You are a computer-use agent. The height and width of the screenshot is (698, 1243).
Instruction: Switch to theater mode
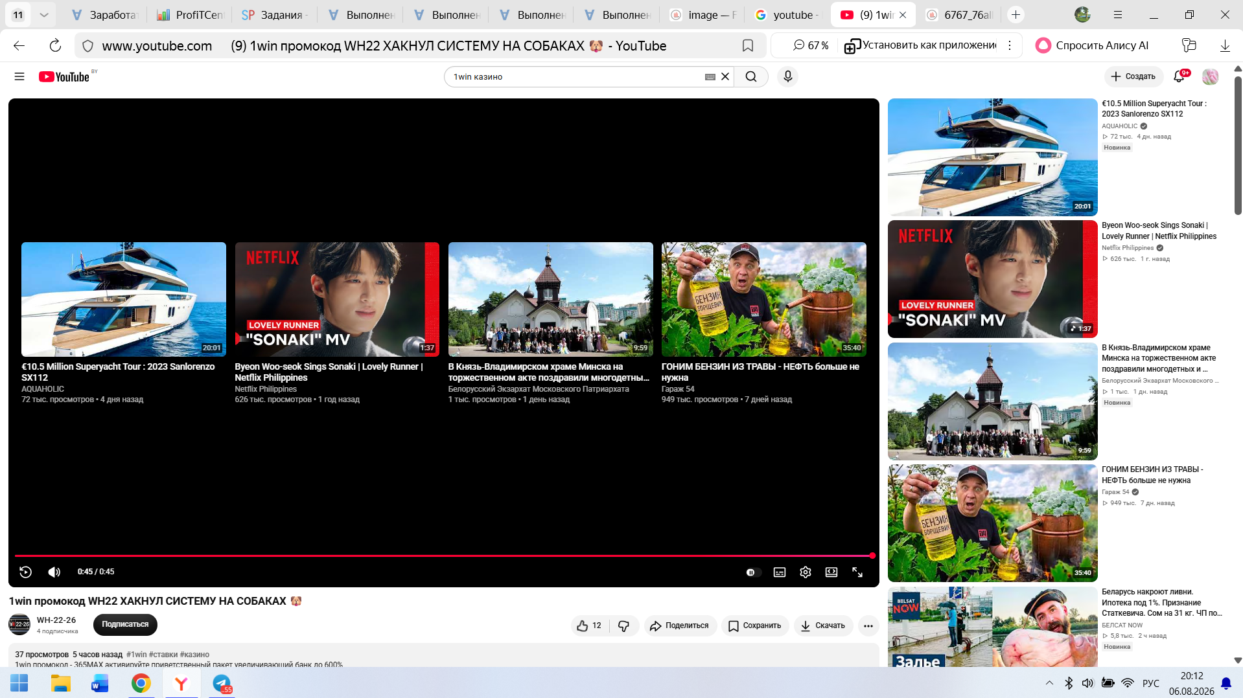point(831,572)
